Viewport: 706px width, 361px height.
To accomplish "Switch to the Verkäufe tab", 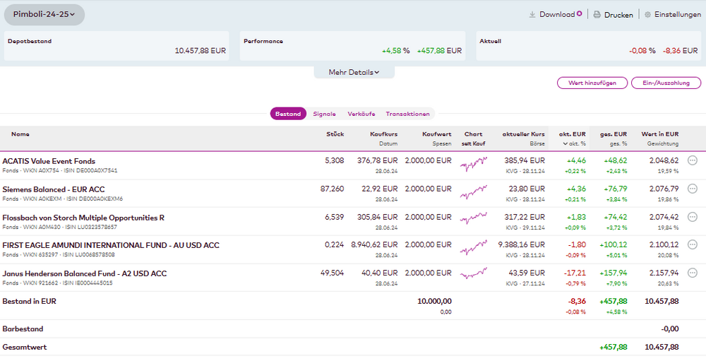I will (361, 114).
